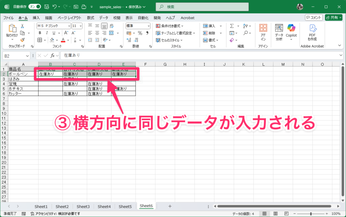Image resolution: width=346 pixels, height=217 pixels.
Task: Toggle italic formatting button
Action: tap(46, 33)
